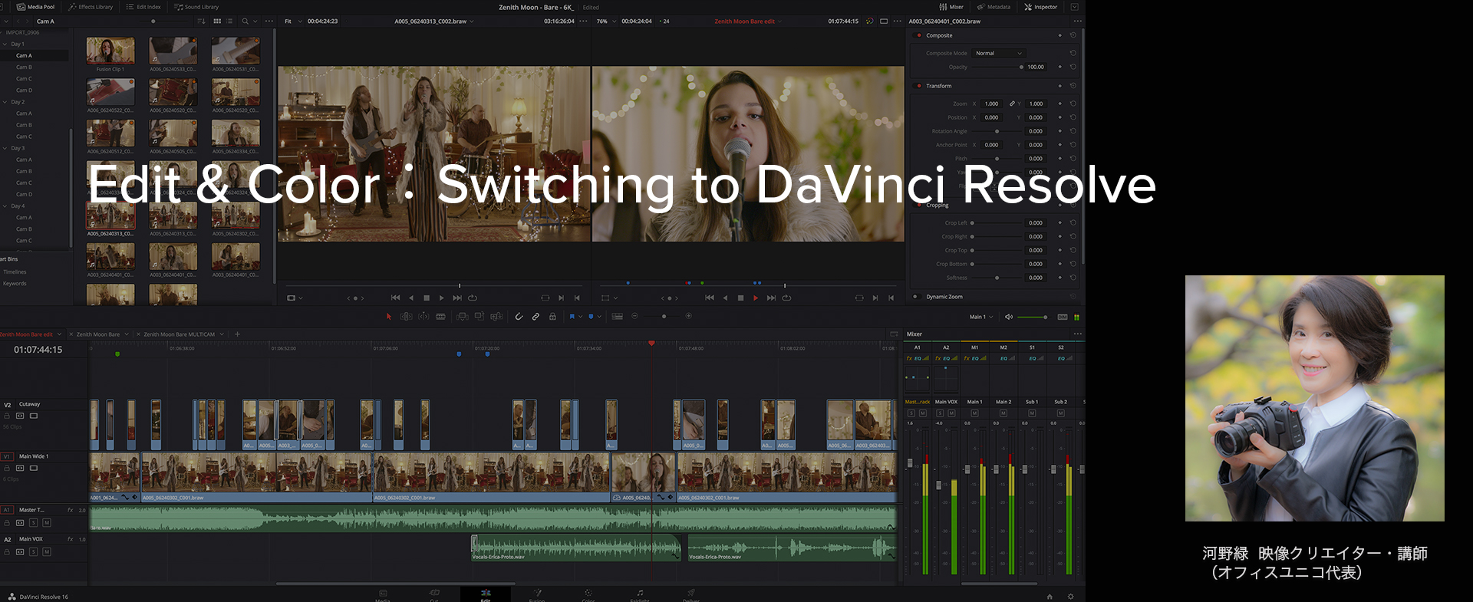This screenshot has height=602, width=1473.
Task: Open the Zenith Moon Bare MULTICAM timeline tab
Action: click(179, 334)
